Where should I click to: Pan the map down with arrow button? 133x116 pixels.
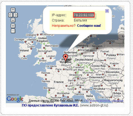click(13, 20)
